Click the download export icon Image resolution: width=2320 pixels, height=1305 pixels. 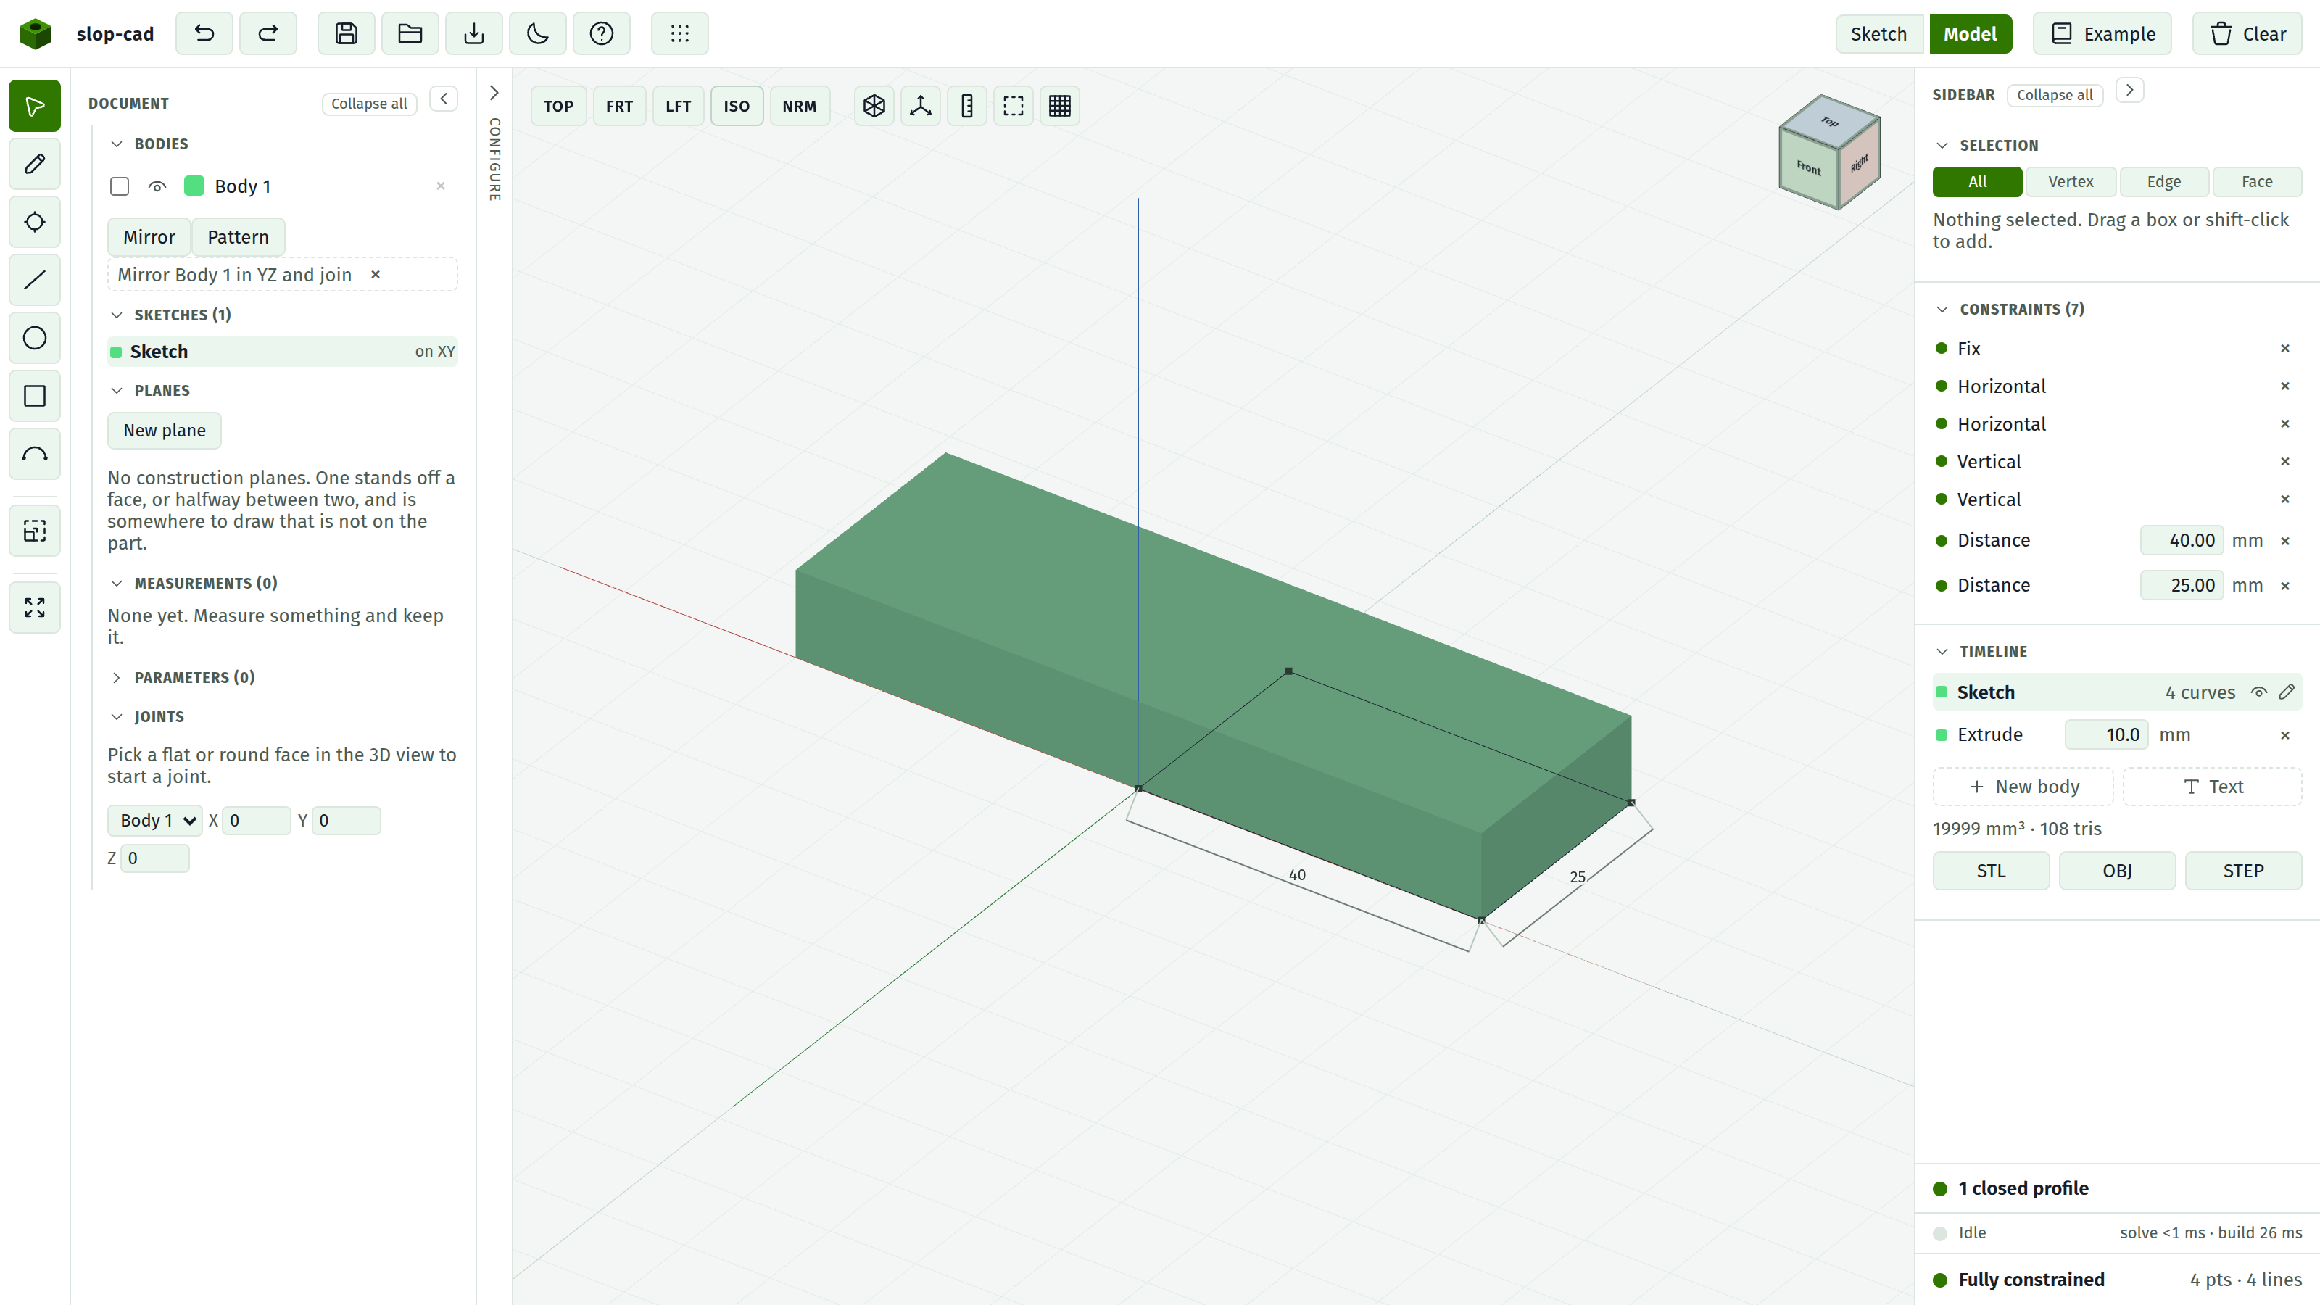[473, 33]
